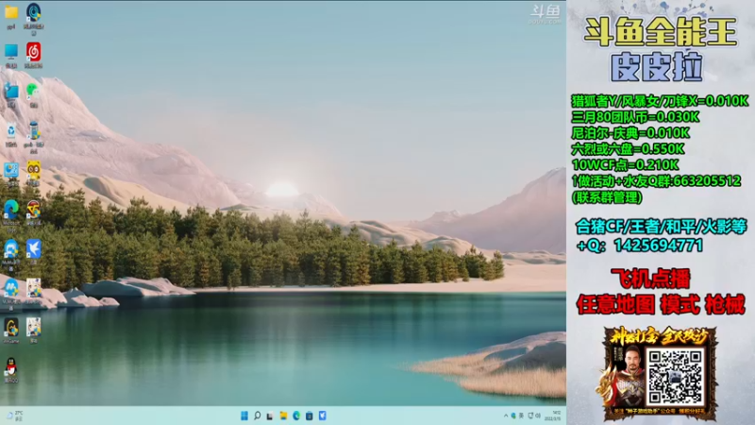Launch the red and yellow game shortcut beside Edge
This screenshot has height=425, width=755.
coord(33,209)
